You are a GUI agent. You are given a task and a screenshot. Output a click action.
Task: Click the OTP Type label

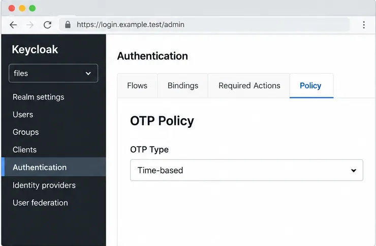(149, 150)
